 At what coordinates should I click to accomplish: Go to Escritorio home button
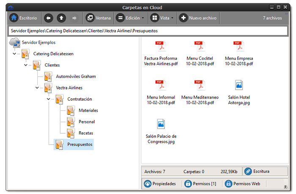click(x=23, y=18)
